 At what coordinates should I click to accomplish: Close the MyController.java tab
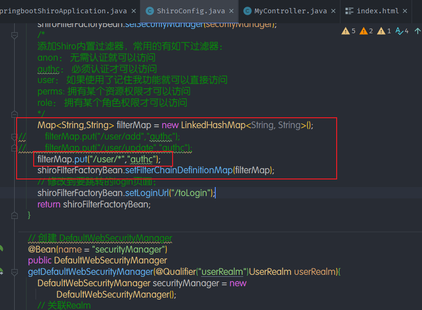coord(333,11)
